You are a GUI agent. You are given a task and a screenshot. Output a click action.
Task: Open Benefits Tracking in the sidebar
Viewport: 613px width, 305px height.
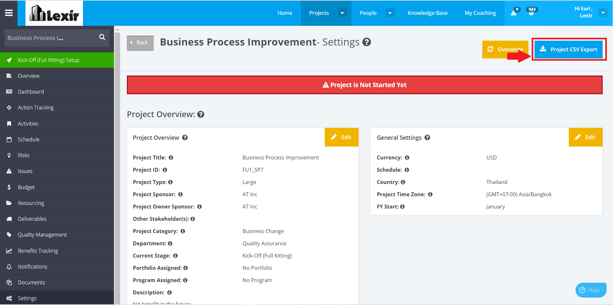(57, 251)
